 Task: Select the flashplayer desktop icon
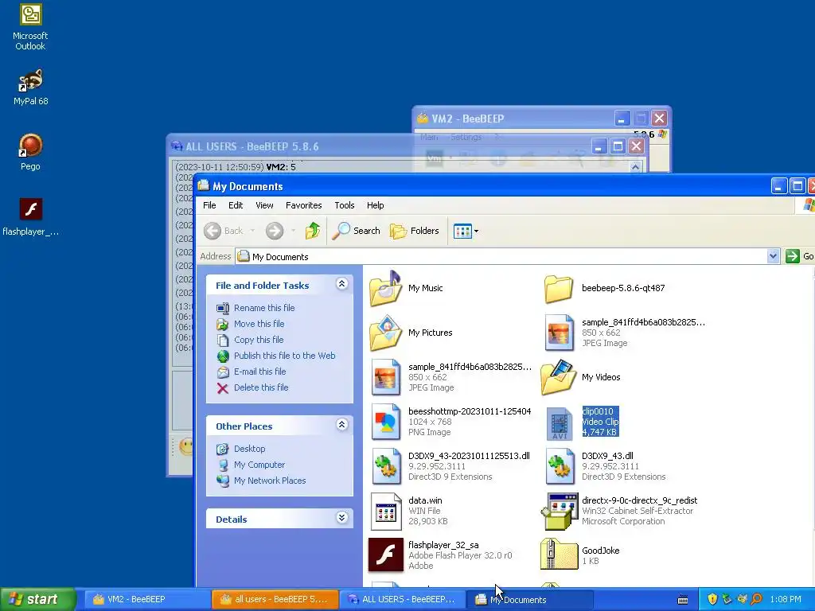click(30, 216)
